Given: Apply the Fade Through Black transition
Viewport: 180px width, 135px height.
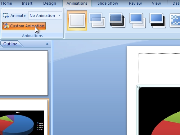Looking at the screenshot, I should (117, 21).
